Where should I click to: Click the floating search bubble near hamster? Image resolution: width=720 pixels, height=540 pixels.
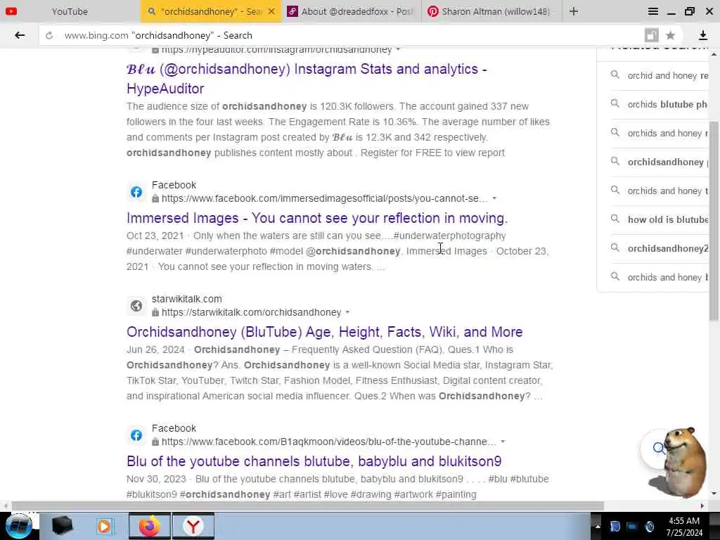point(658,448)
